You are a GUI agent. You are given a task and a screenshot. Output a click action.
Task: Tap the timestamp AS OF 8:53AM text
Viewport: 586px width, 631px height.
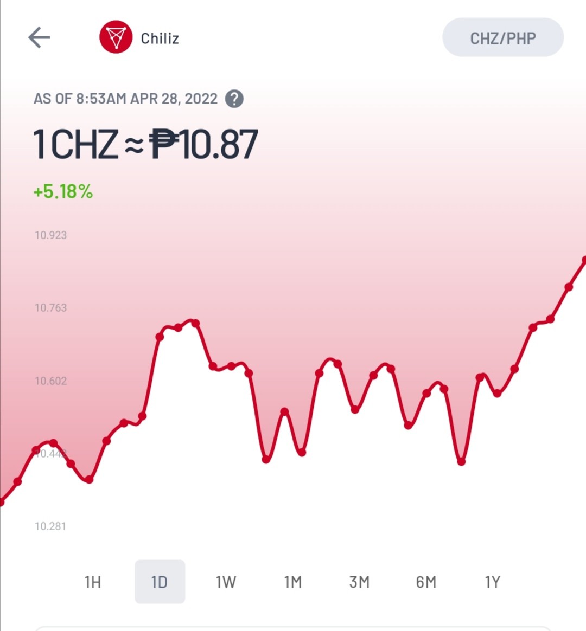click(x=125, y=99)
